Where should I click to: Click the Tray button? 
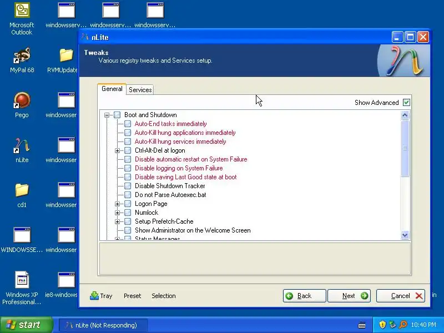102,296
